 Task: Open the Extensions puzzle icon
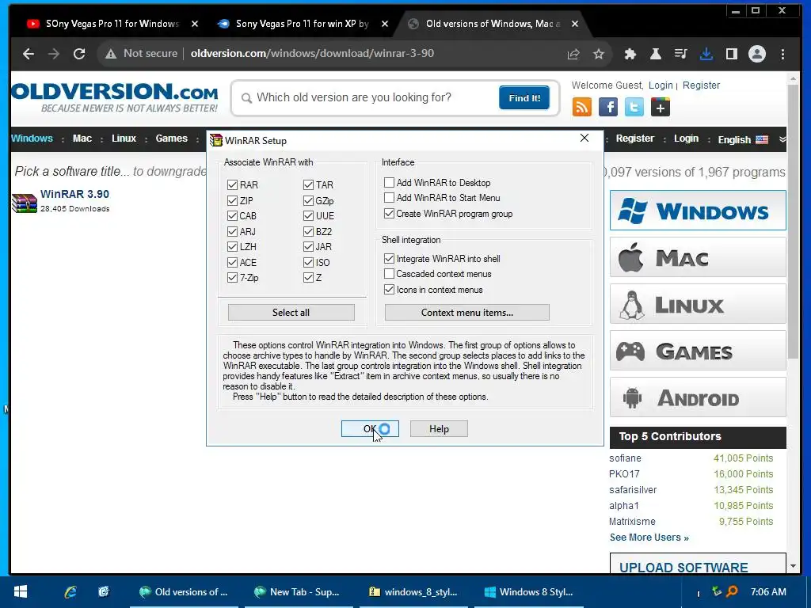point(630,54)
